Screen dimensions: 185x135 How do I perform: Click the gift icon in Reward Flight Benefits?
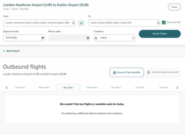point(115,73)
